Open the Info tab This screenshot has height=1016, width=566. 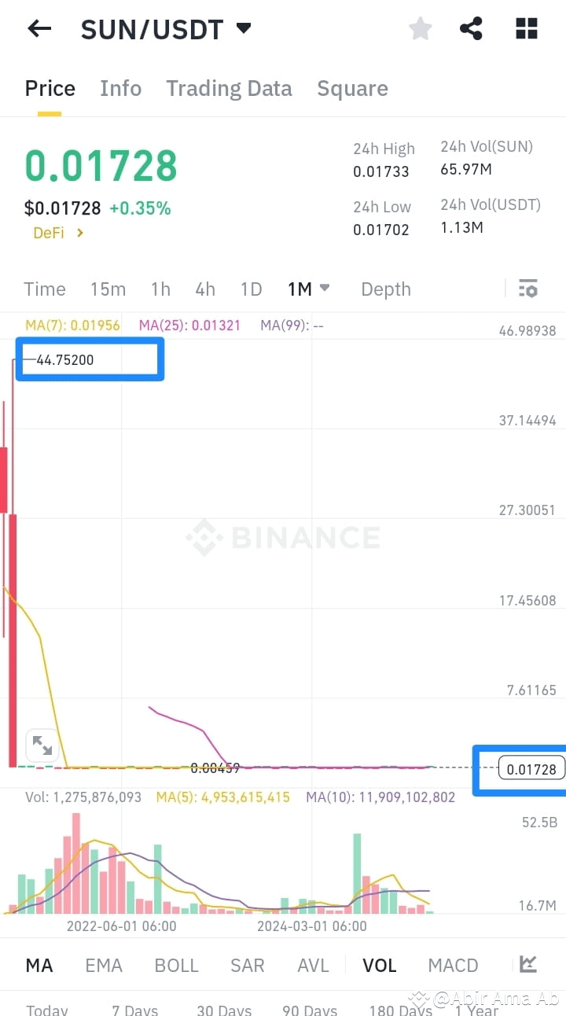pos(120,88)
